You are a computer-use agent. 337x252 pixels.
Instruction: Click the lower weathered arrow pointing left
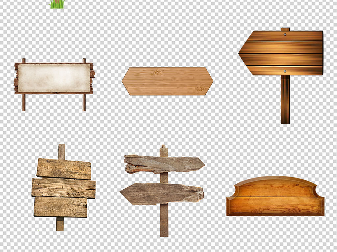click(x=162, y=193)
